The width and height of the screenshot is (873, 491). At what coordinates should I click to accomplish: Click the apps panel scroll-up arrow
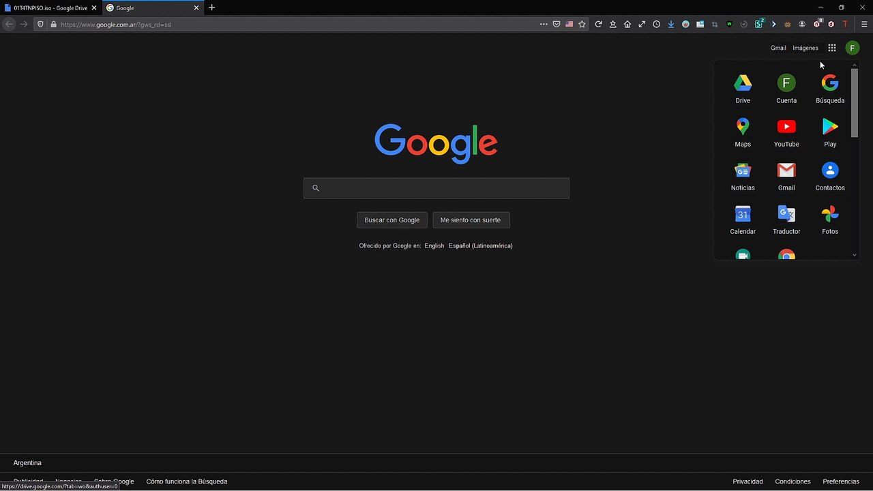point(855,65)
